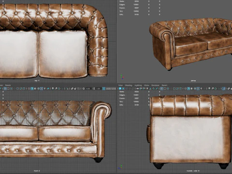Click exposure reset icon in front viewport
Image resolution: width=232 pixels, height=174 pixels.
84,88
